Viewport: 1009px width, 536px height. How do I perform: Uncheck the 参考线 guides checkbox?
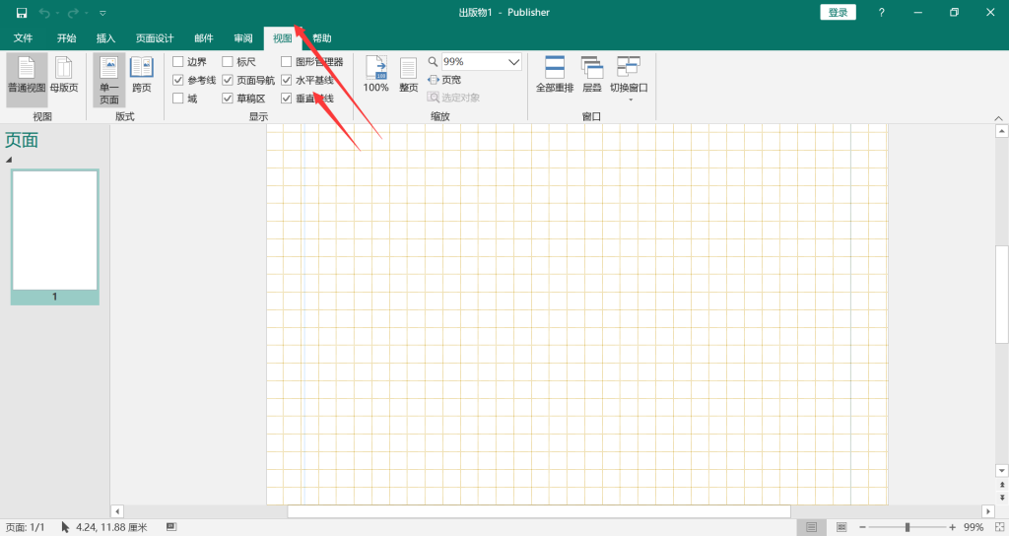(178, 80)
